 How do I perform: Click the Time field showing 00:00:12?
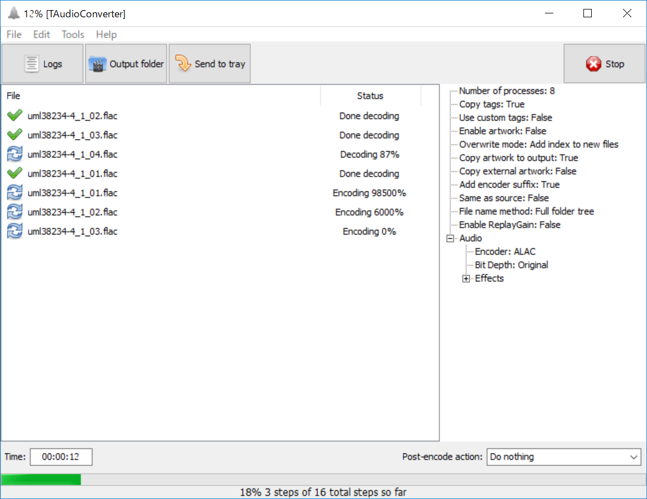[61, 457]
